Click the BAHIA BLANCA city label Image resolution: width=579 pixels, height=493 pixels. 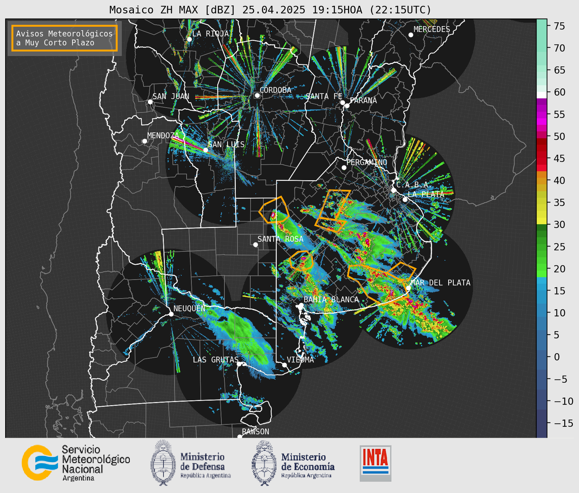point(331,300)
